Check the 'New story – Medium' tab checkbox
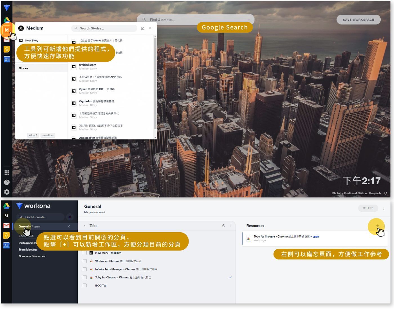 85,253
